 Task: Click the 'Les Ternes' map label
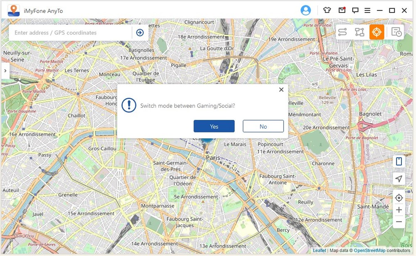(x=77, y=70)
